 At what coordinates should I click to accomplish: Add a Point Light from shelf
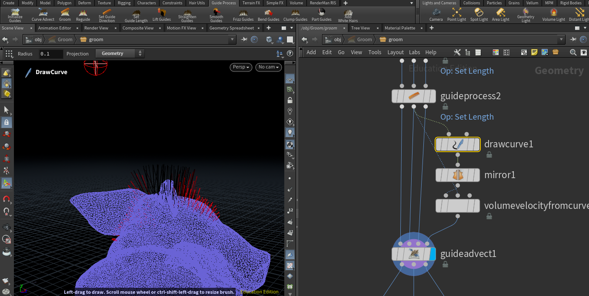[x=456, y=15]
